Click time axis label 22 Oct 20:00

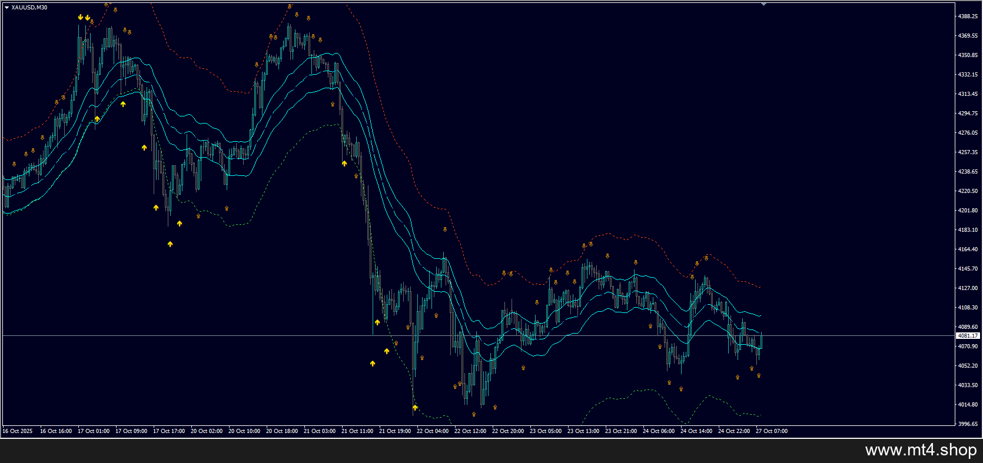coord(508,431)
